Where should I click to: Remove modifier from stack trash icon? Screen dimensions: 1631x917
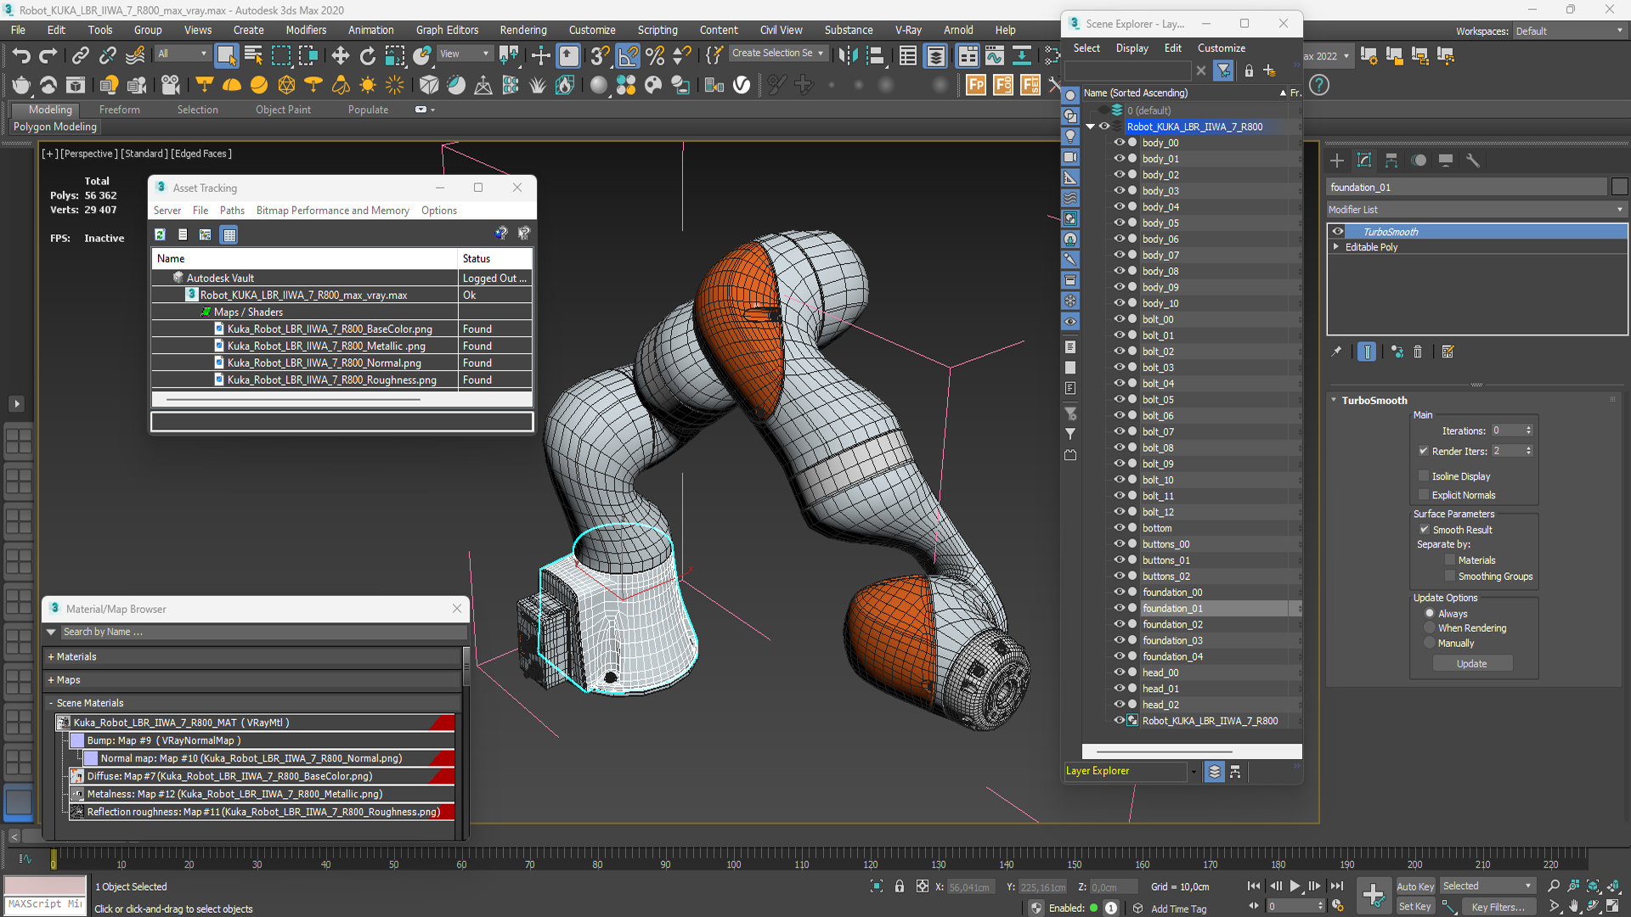click(x=1418, y=352)
